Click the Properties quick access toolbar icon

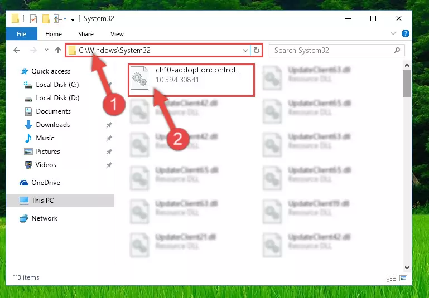(33, 19)
